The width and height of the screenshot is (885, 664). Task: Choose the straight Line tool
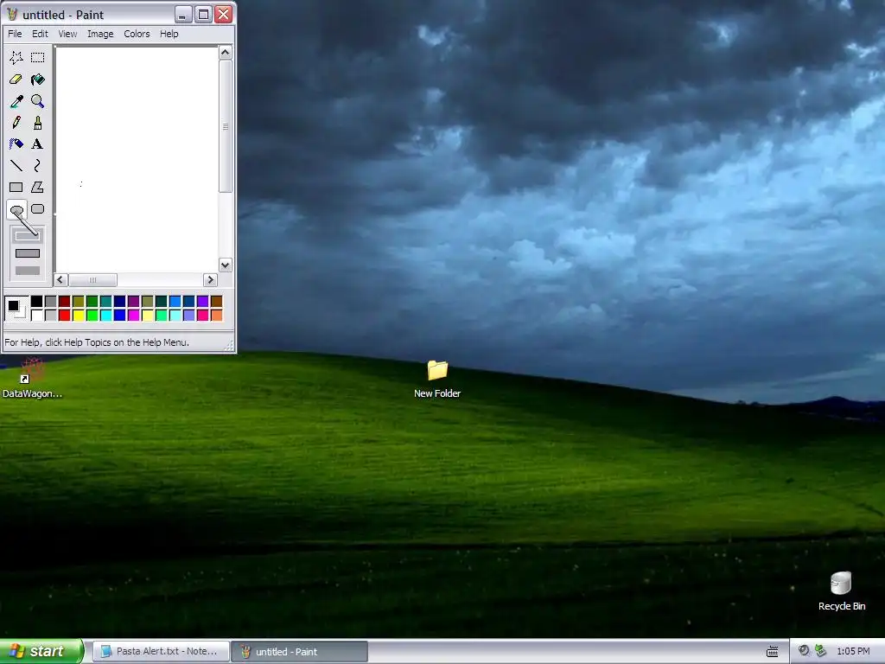click(x=16, y=165)
